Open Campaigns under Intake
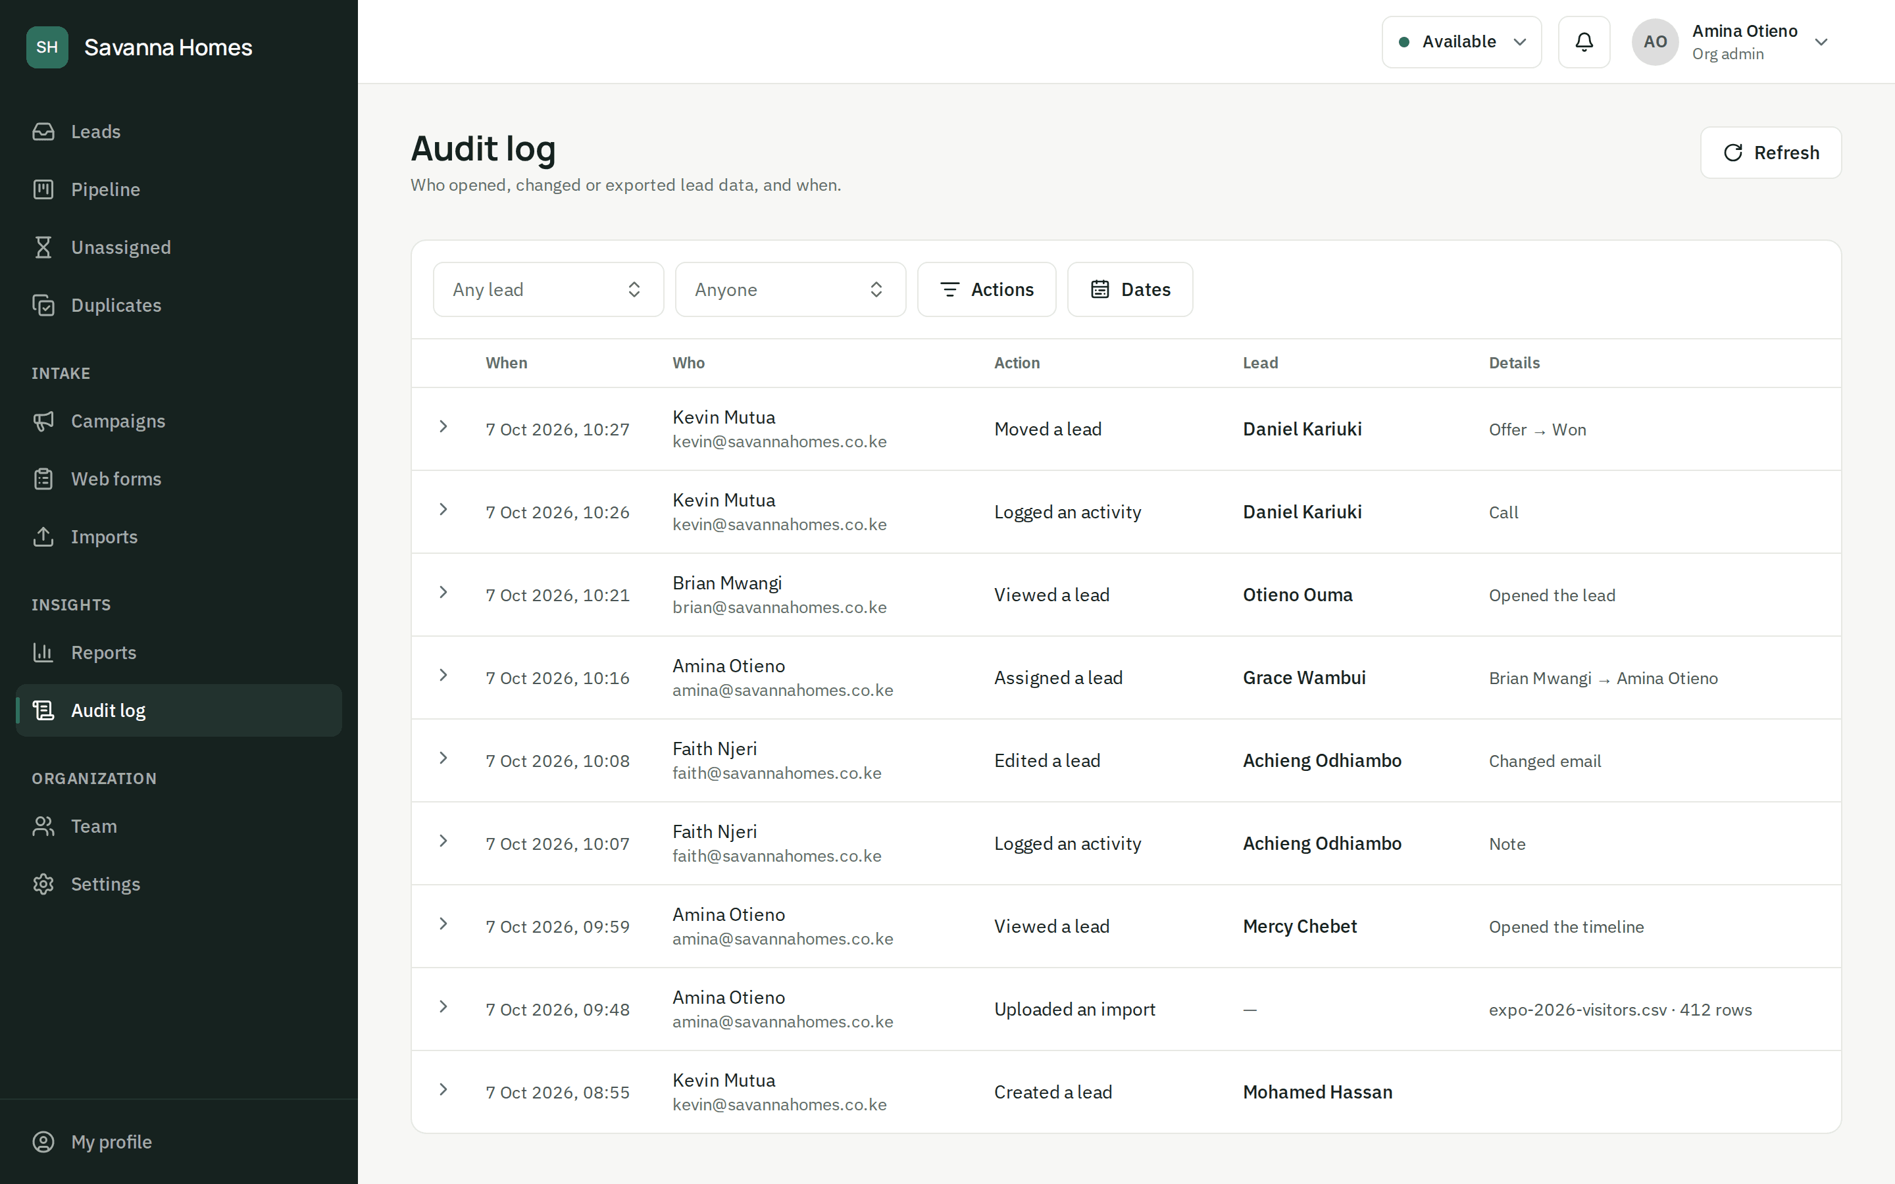The width and height of the screenshot is (1895, 1184). coord(178,421)
